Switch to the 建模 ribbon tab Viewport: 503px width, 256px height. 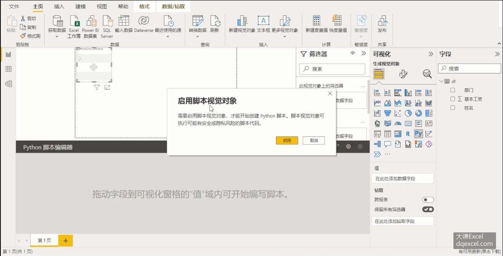point(81,7)
